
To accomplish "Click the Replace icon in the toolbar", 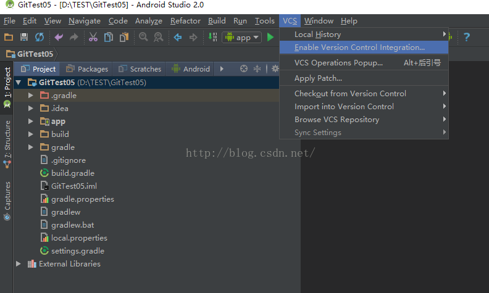I will coord(159,37).
